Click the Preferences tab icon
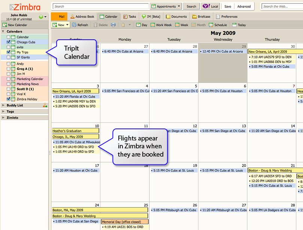This screenshot has height=230, width=303. click(x=218, y=16)
